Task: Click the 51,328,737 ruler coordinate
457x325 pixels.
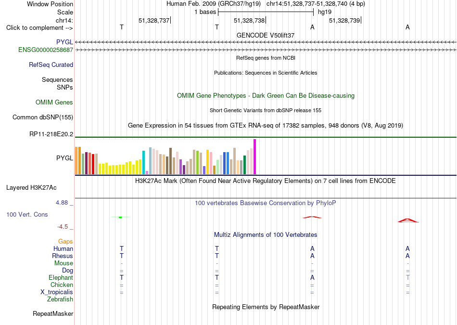Action: [x=154, y=20]
